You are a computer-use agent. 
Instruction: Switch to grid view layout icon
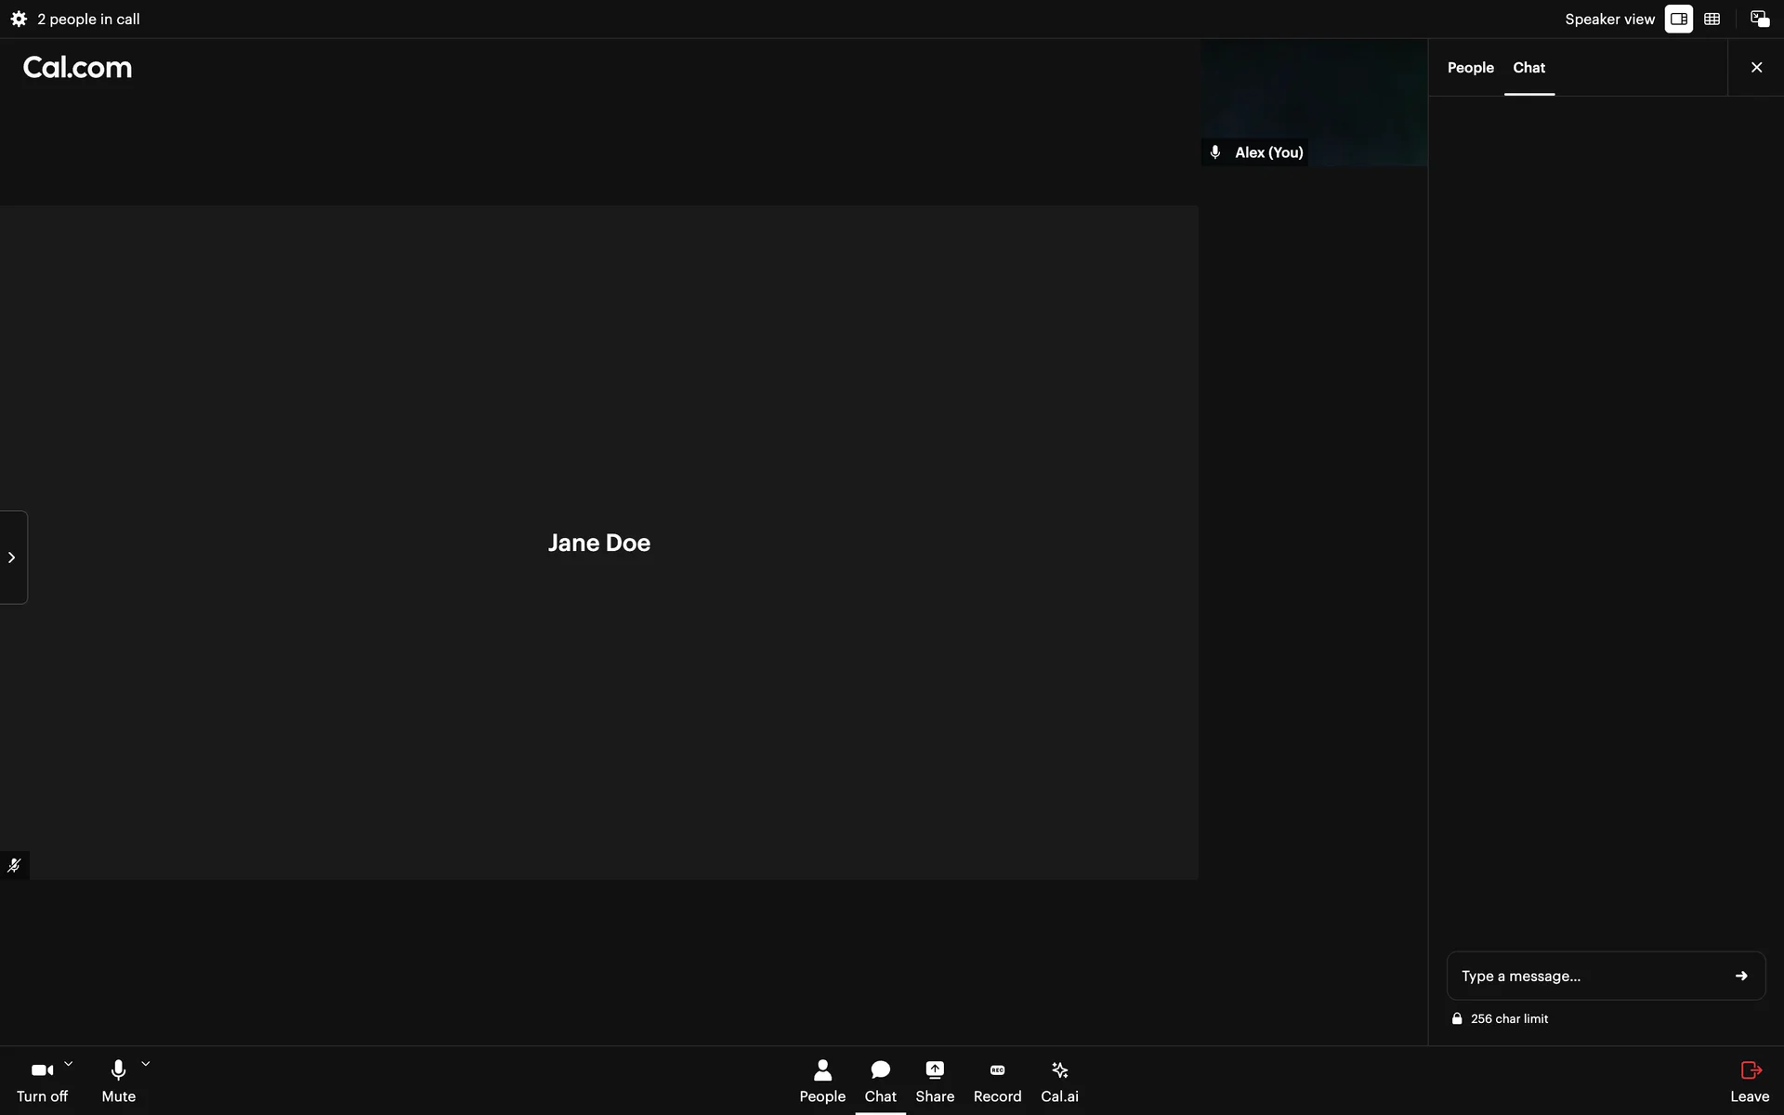pos(1712,19)
